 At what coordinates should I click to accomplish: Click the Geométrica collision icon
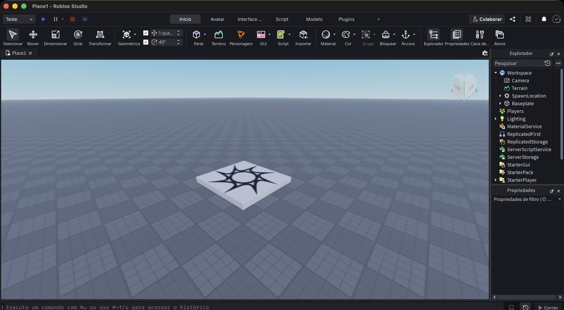tap(126, 35)
